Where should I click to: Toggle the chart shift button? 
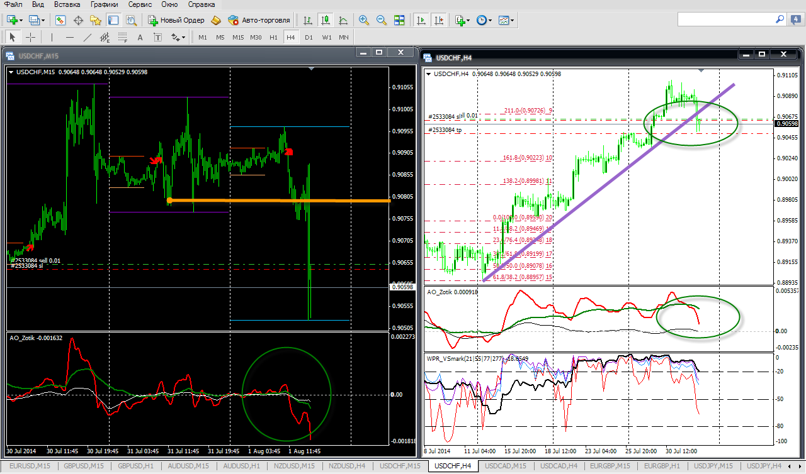coord(439,20)
